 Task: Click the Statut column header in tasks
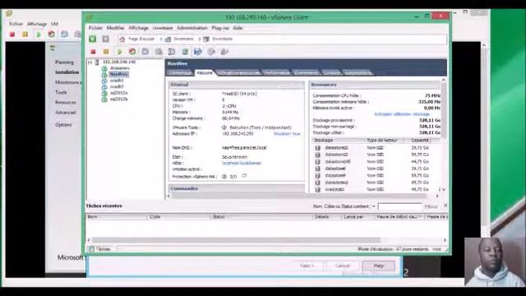(261, 217)
